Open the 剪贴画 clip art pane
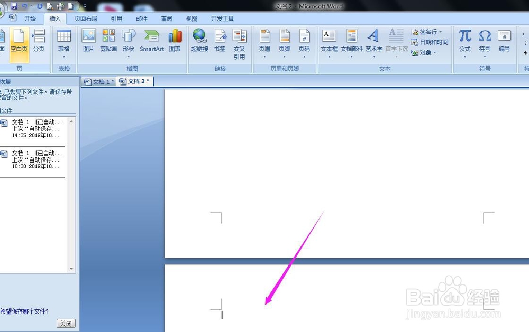The height and width of the screenshot is (332, 529). (108, 41)
